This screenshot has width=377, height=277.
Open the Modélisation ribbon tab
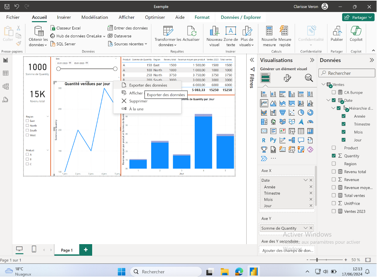95,17
